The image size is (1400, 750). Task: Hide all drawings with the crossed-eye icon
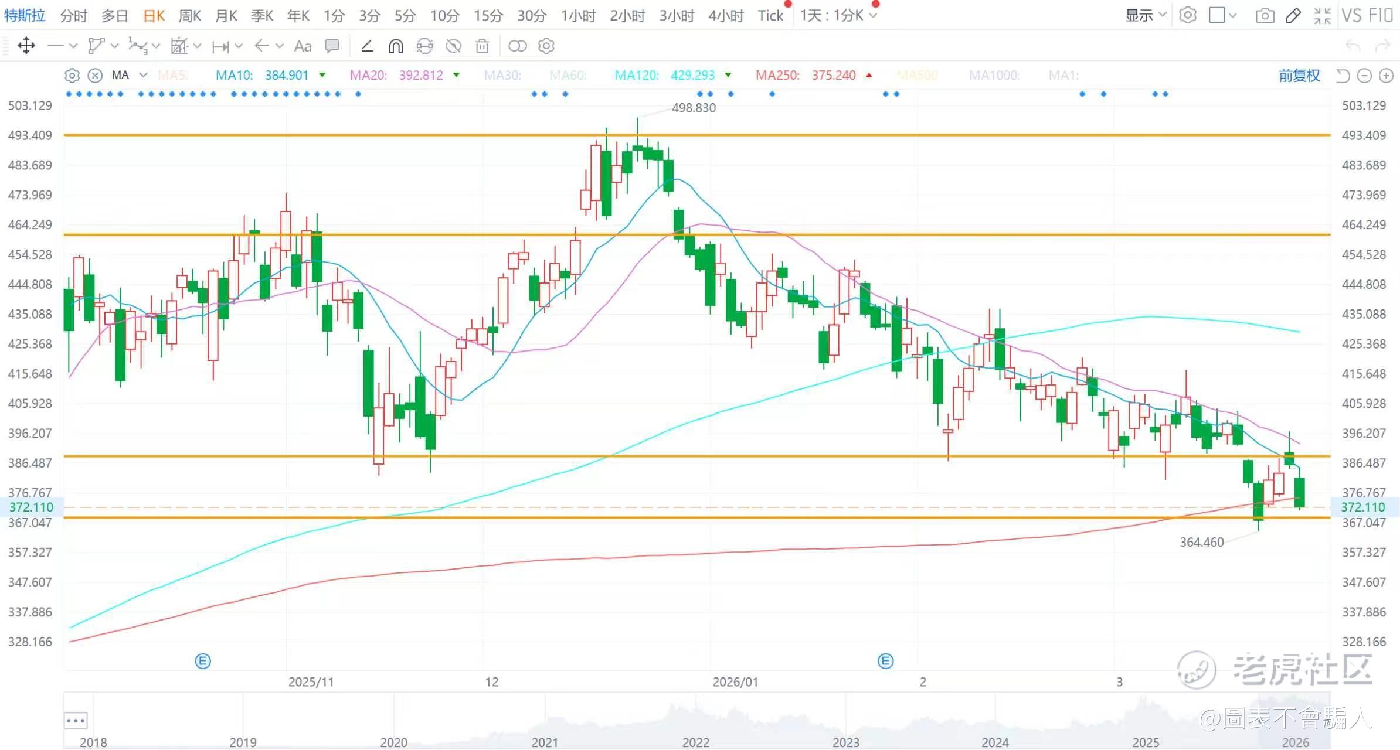click(453, 46)
